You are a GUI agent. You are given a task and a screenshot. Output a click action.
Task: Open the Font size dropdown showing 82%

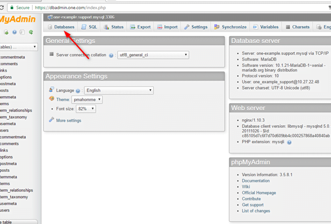(x=86, y=109)
